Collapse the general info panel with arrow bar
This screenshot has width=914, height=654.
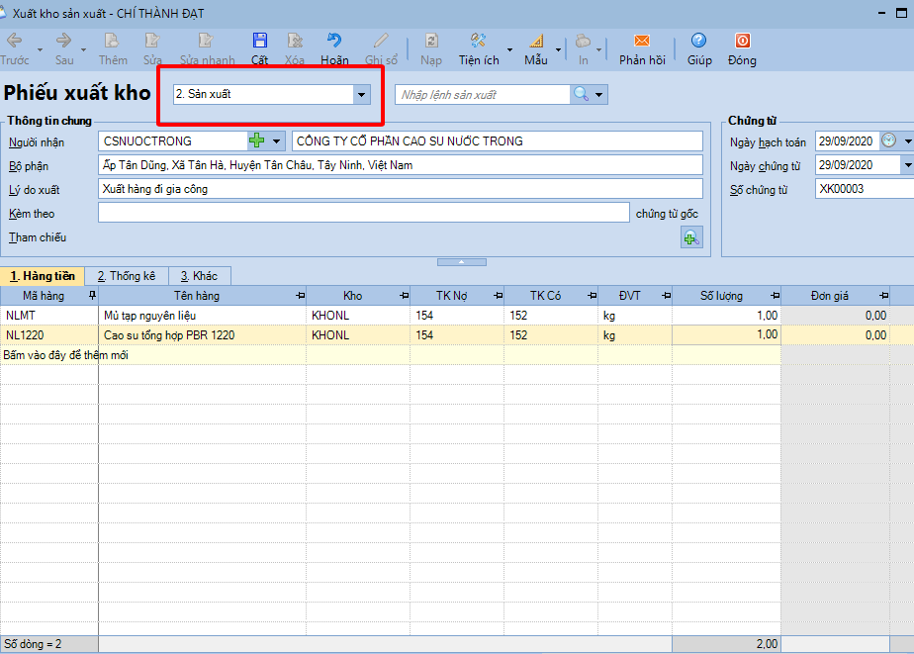[x=462, y=262]
